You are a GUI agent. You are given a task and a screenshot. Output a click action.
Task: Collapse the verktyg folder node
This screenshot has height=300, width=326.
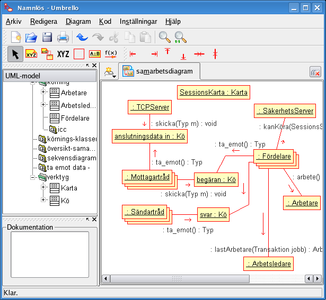[32, 177]
